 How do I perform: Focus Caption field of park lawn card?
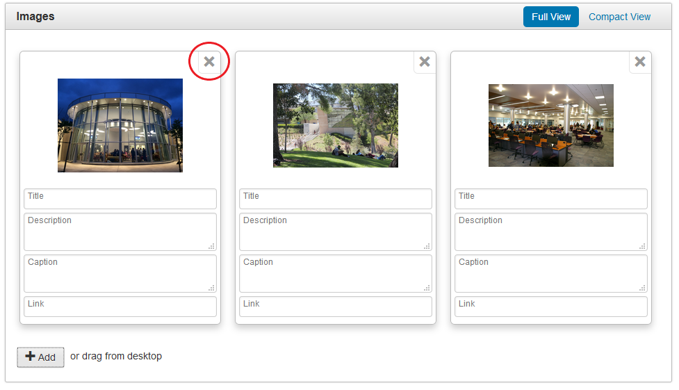pos(336,273)
